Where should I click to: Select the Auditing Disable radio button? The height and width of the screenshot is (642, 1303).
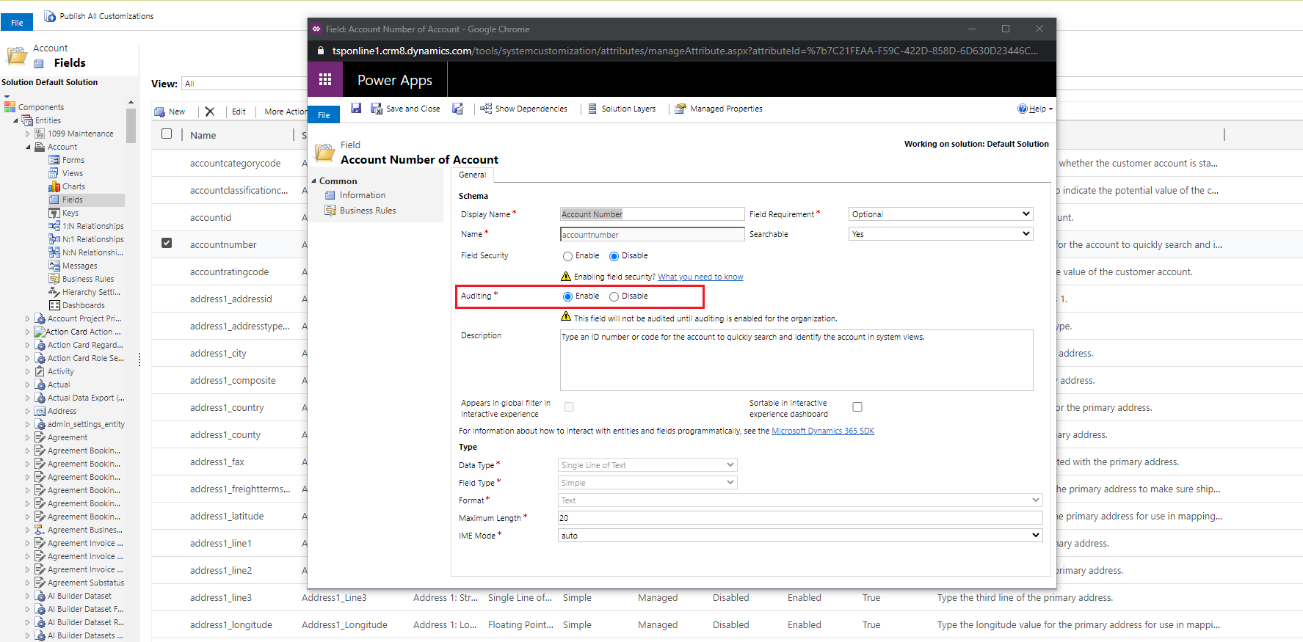coord(614,296)
